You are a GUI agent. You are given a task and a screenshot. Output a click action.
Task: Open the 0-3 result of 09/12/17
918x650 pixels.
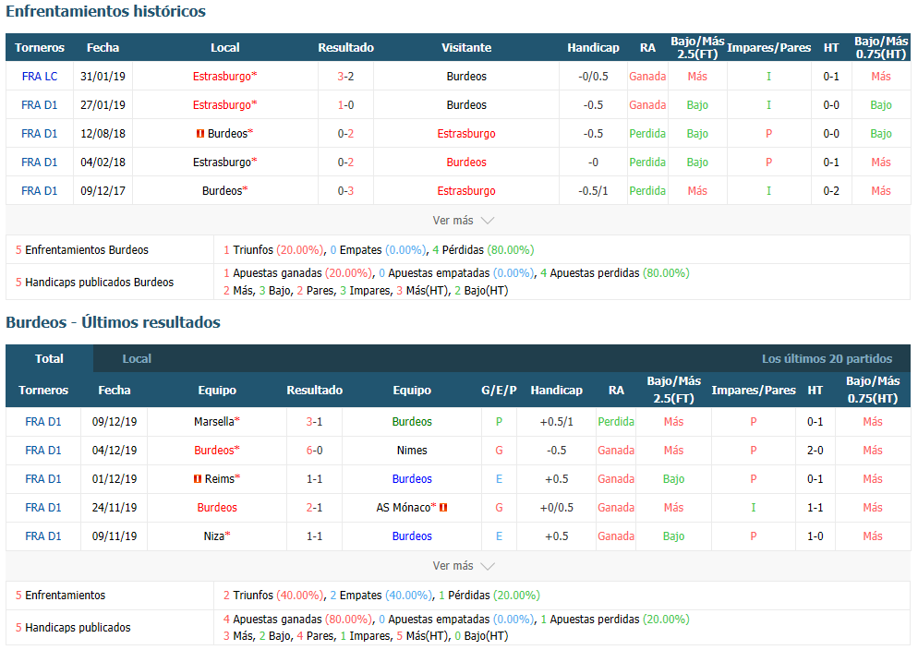pos(345,191)
